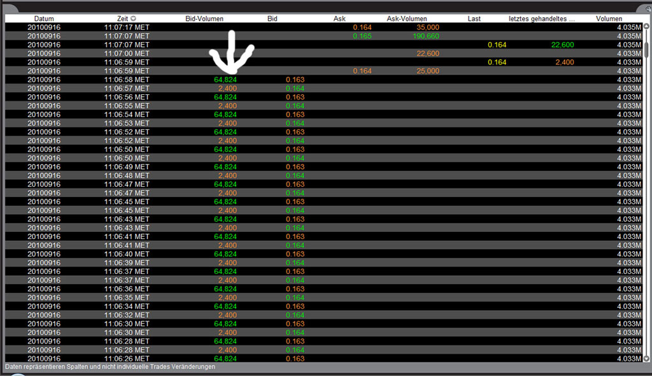652x376 pixels.
Task: Select the ask volume 190,660
Action: pyautogui.click(x=426, y=36)
